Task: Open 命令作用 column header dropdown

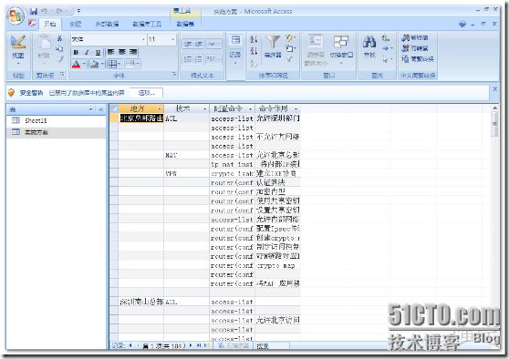Action: tap(296, 108)
